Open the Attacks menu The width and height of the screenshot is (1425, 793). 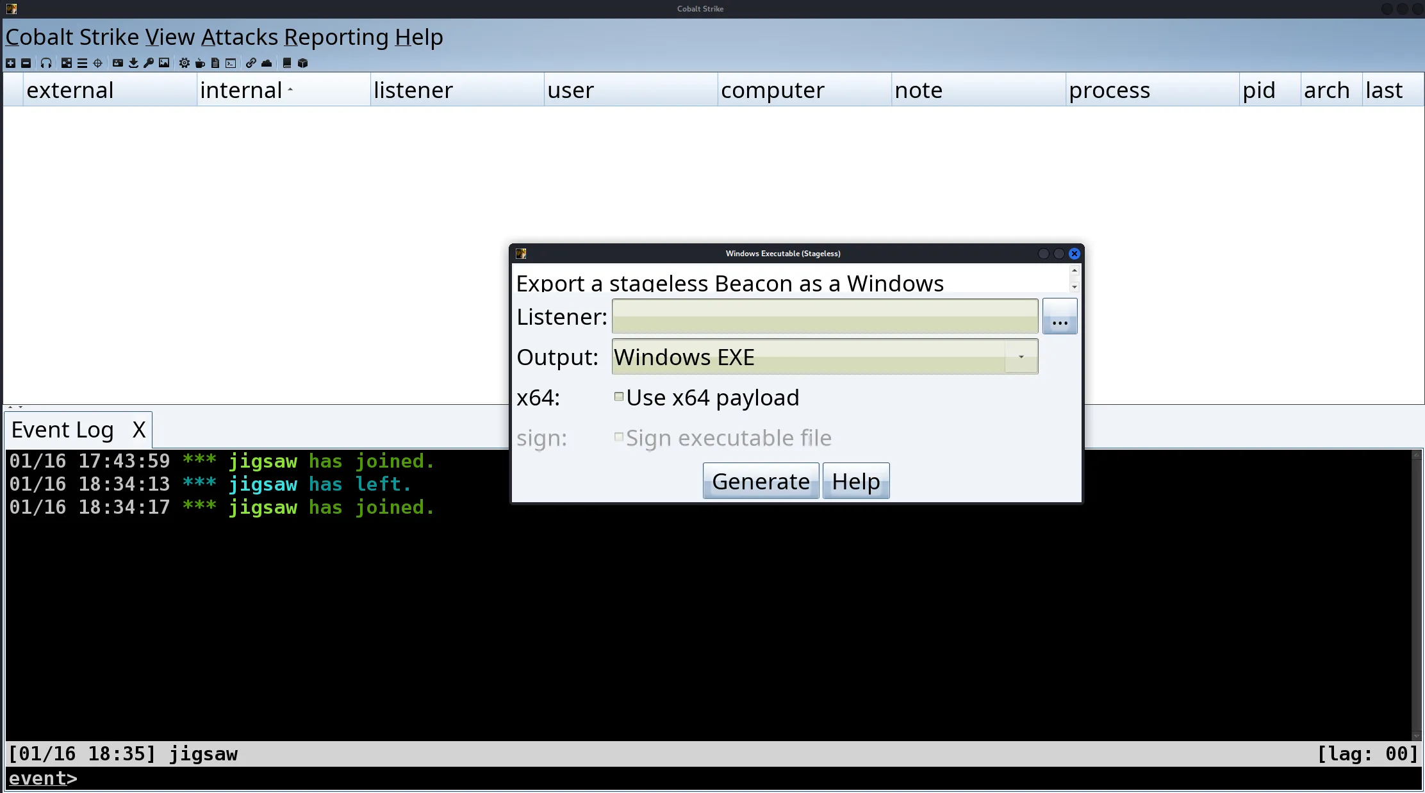coord(240,37)
